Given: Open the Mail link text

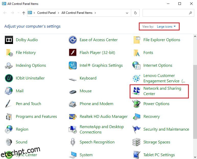Looking at the screenshot, I should click(20, 91).
